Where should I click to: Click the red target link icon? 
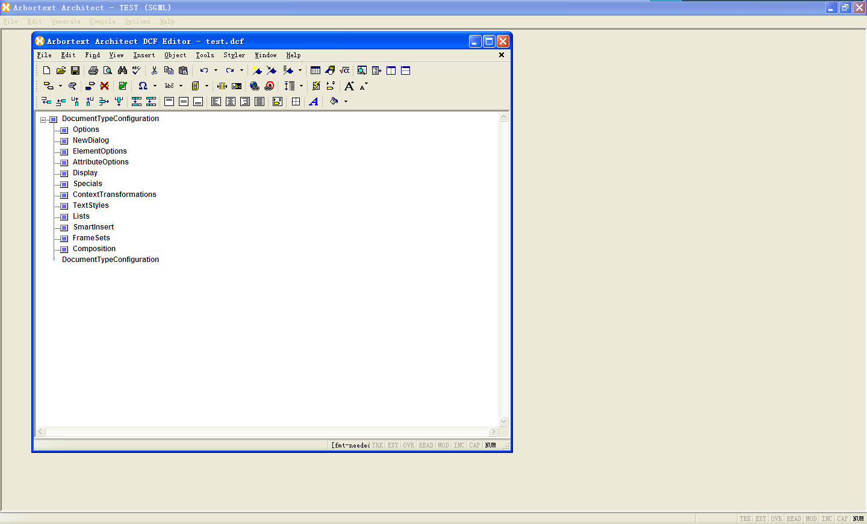click(269, 86)
